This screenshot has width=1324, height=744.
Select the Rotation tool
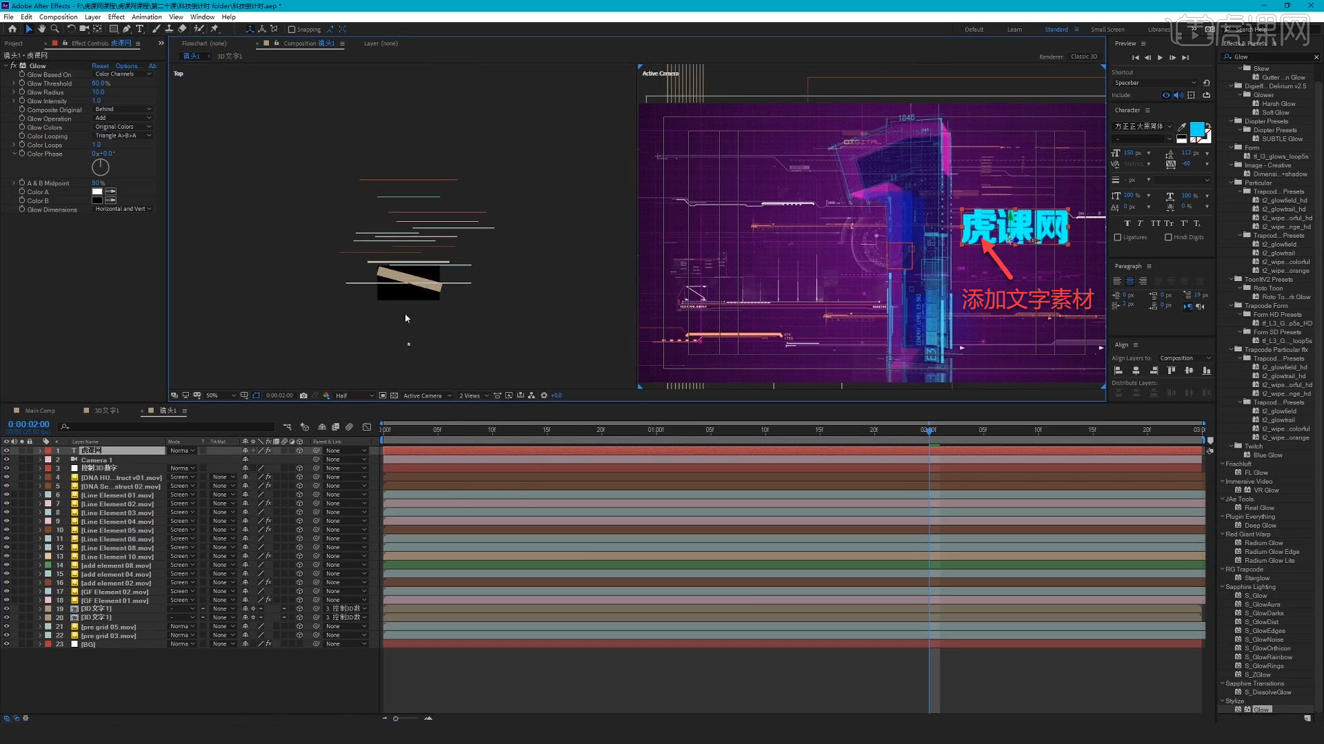click(71, 29)
